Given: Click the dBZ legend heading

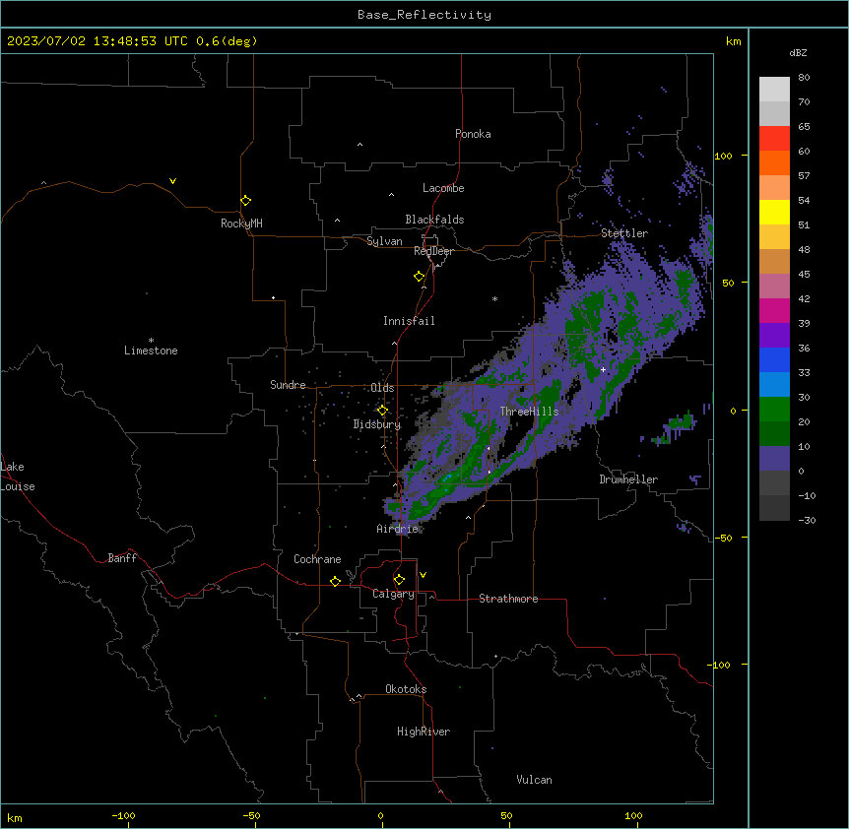Looking at the screenshot, I should click(x=798, y=52).
